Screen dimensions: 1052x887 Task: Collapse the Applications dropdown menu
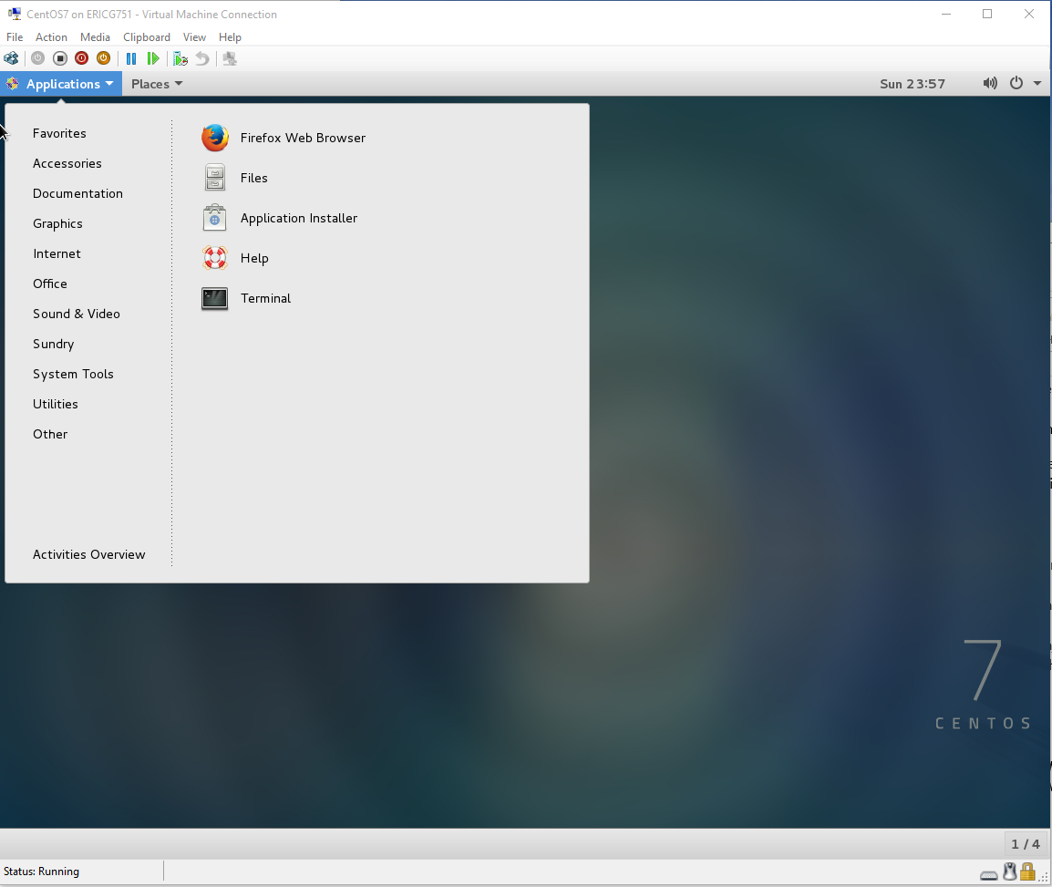tap(61, 84)
